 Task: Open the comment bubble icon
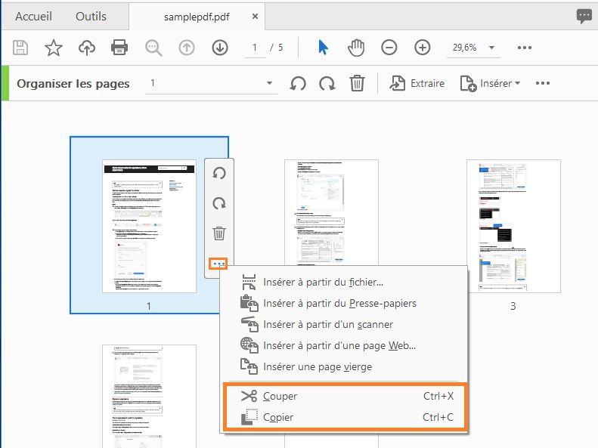pos(584,16)
